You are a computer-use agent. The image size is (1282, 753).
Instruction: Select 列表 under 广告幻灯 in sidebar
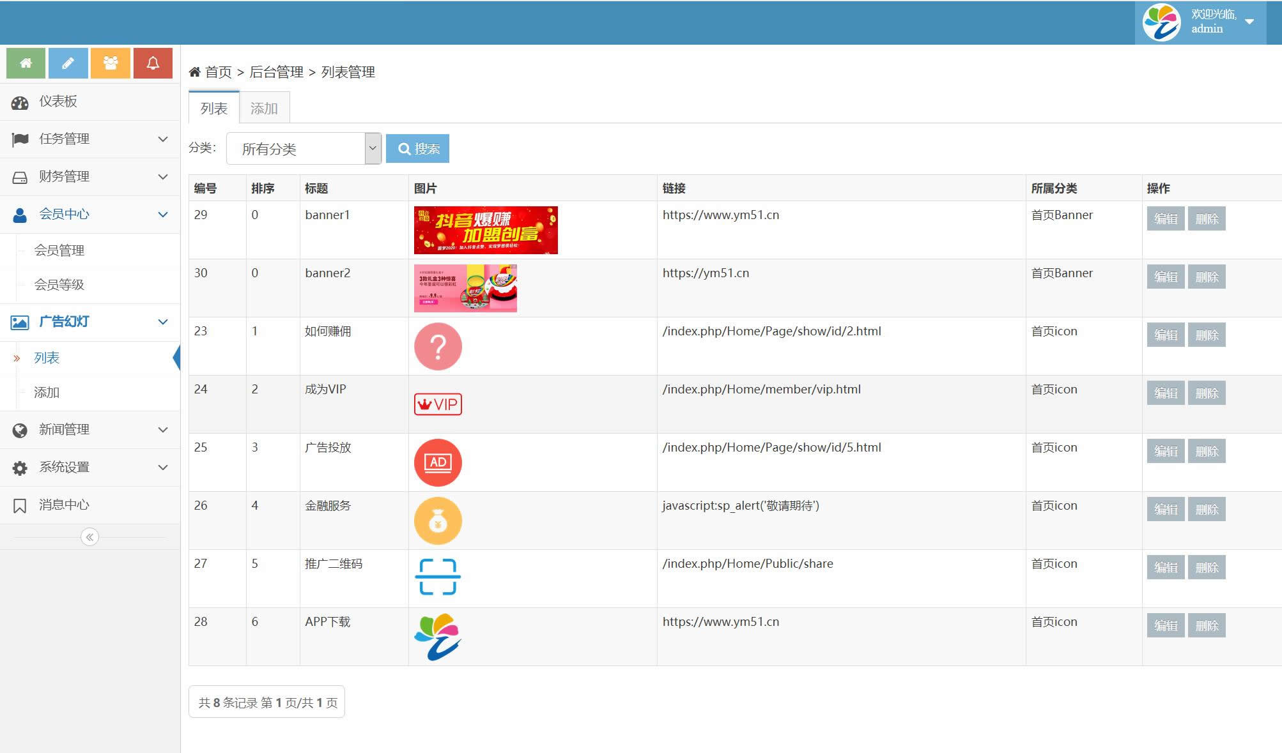47,358
